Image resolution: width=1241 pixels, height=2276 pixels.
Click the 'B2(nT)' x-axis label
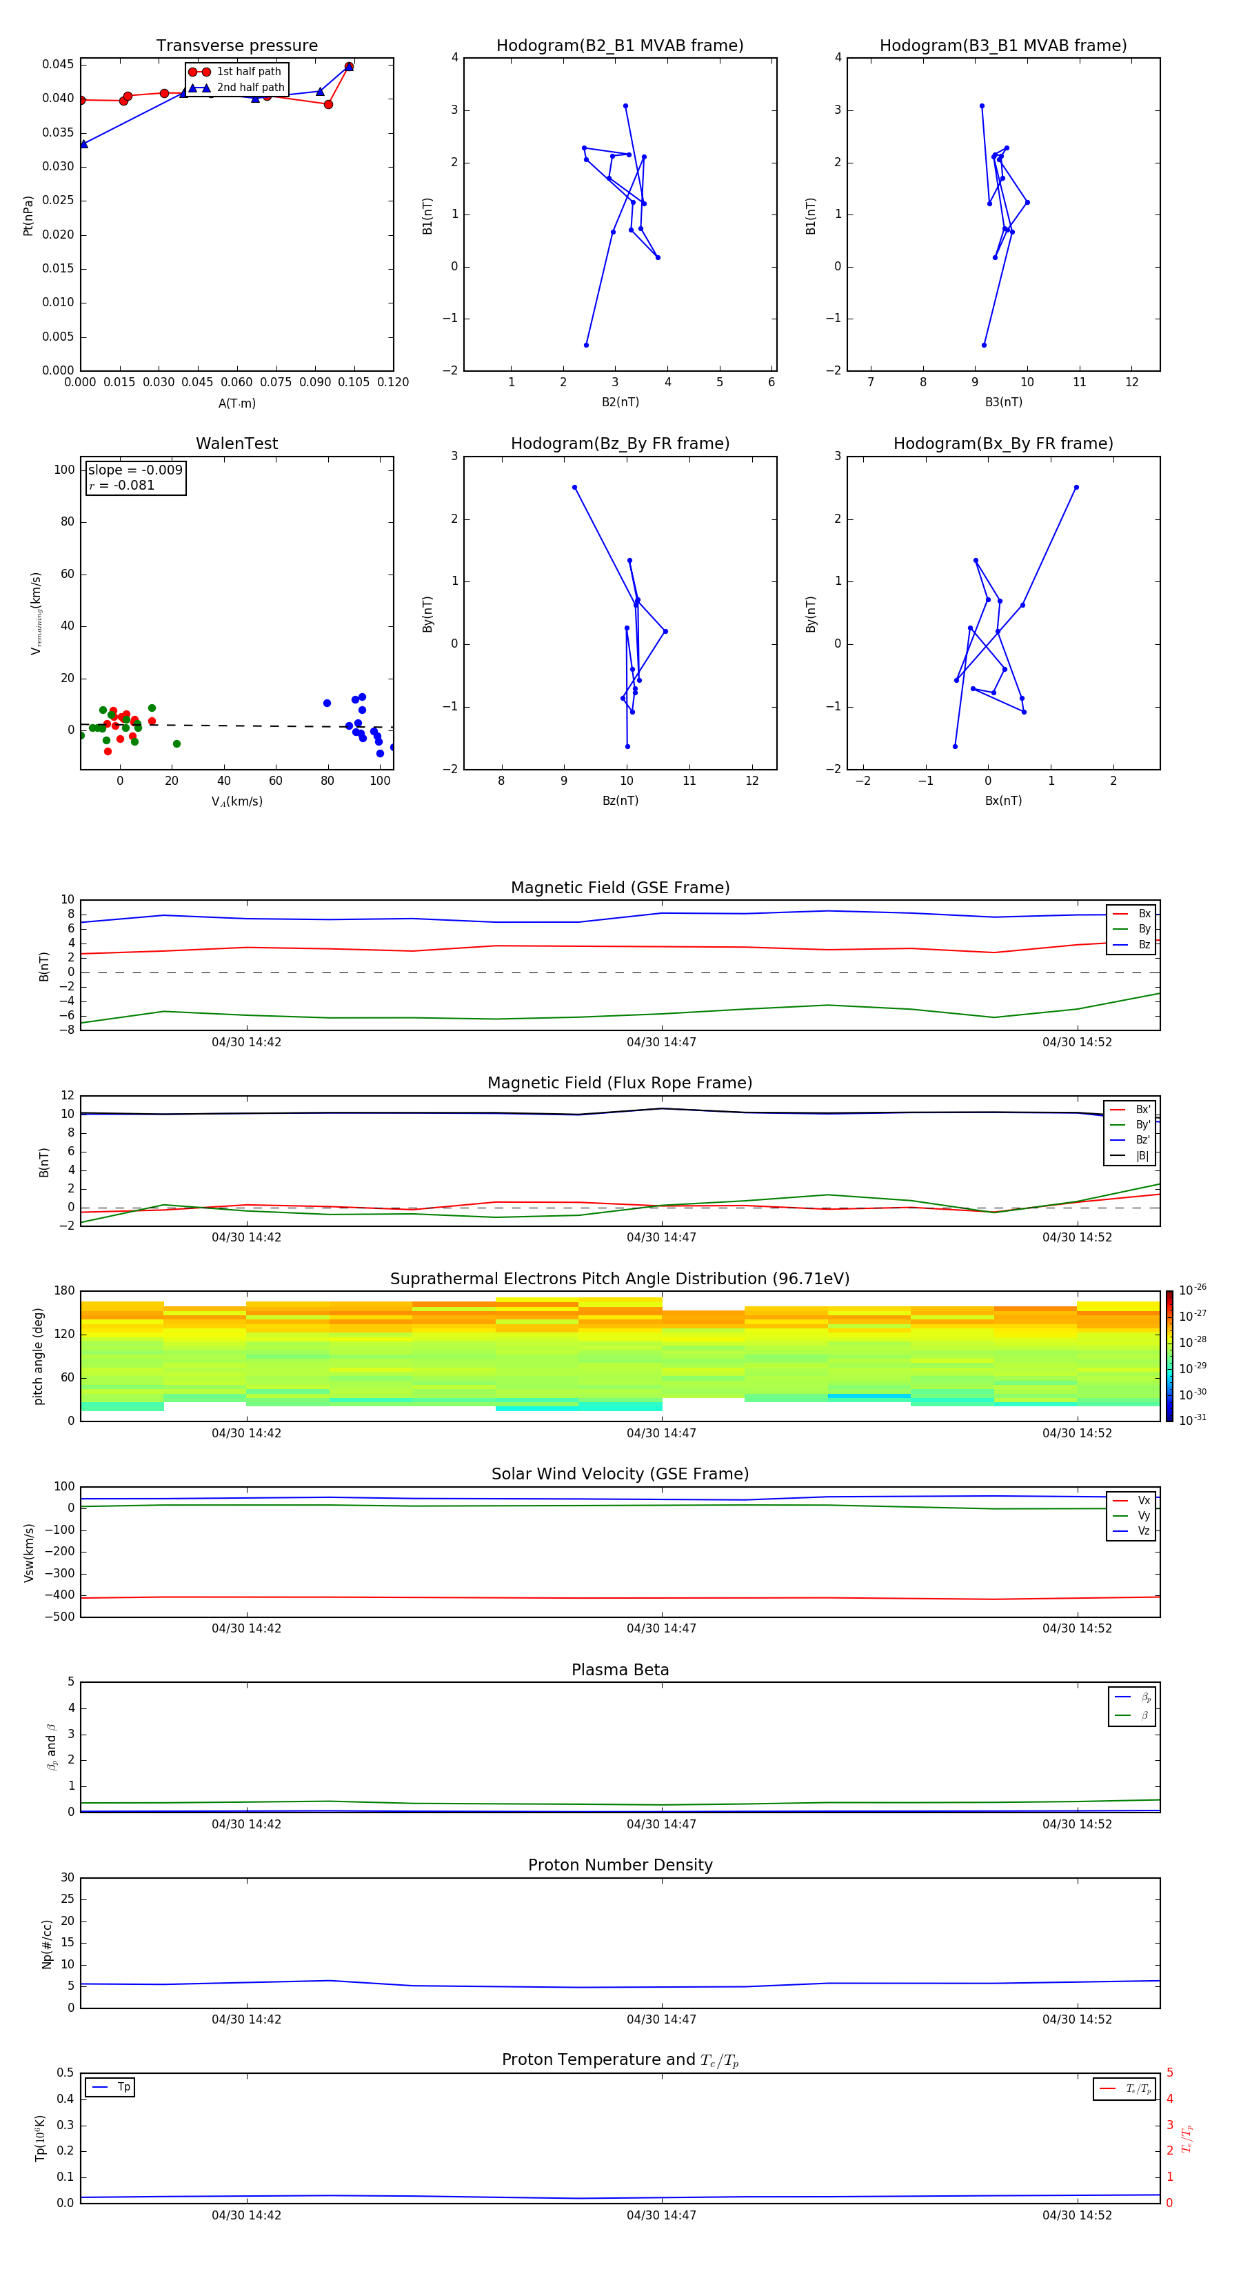(x=620, y=402)
